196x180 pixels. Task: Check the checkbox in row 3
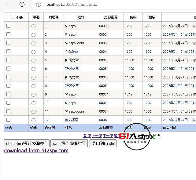tap(8, 43)
